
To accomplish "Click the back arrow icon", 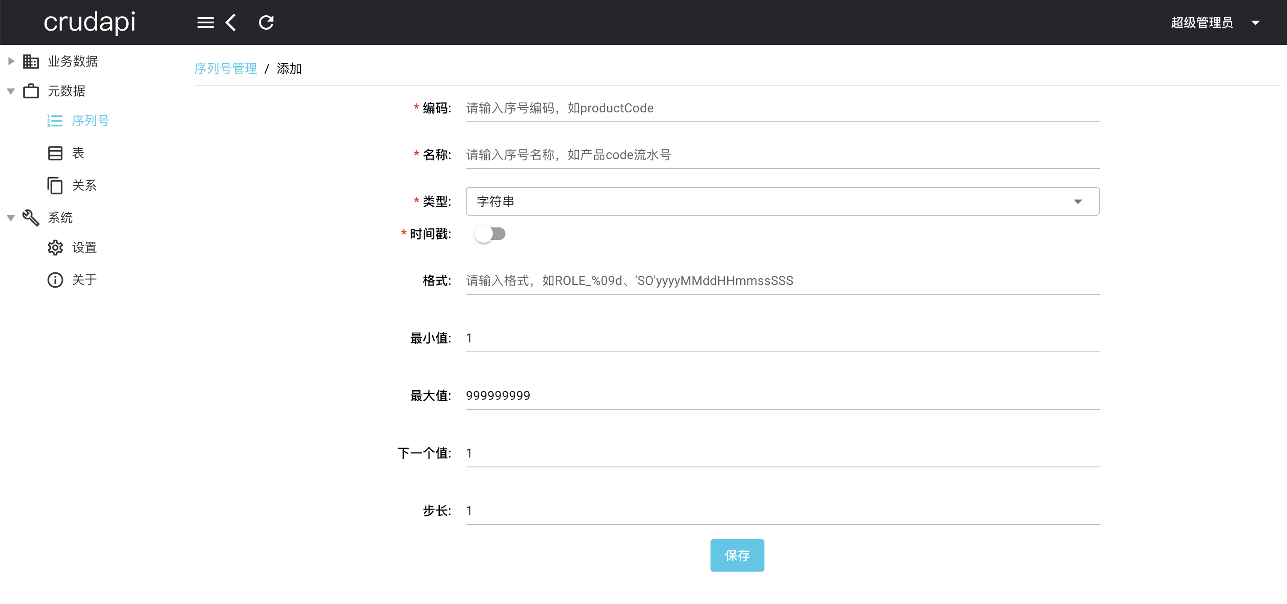I will (231, 22).
